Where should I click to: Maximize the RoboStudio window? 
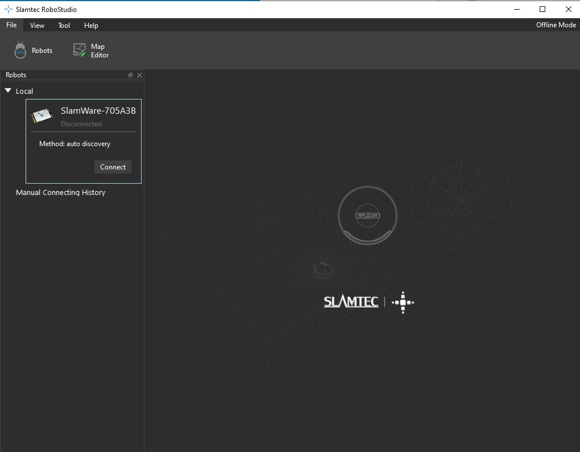tap(542, 9)
